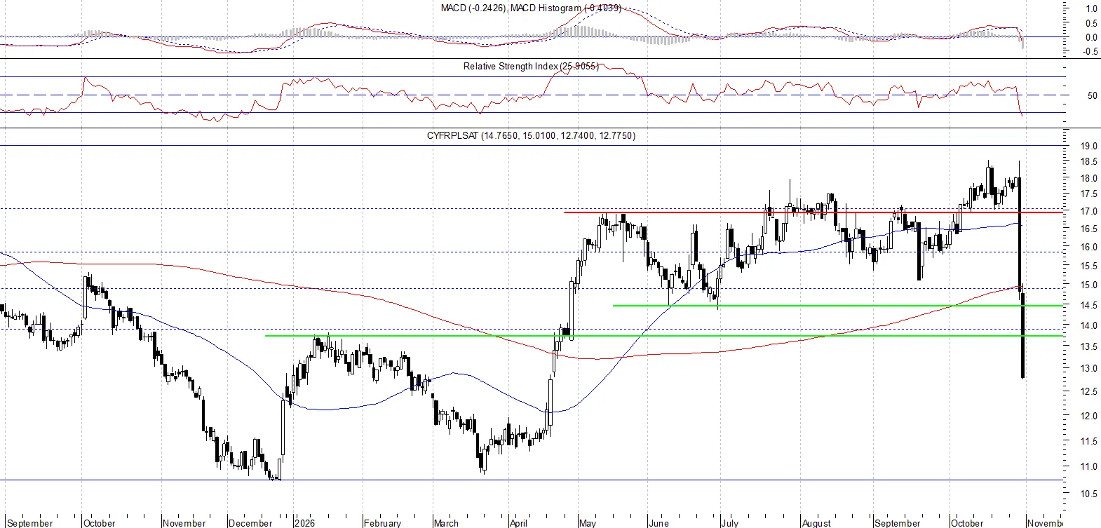Click the 19.0 price axis value
Screen dimensions: 1101x528
click(1088, 146)
